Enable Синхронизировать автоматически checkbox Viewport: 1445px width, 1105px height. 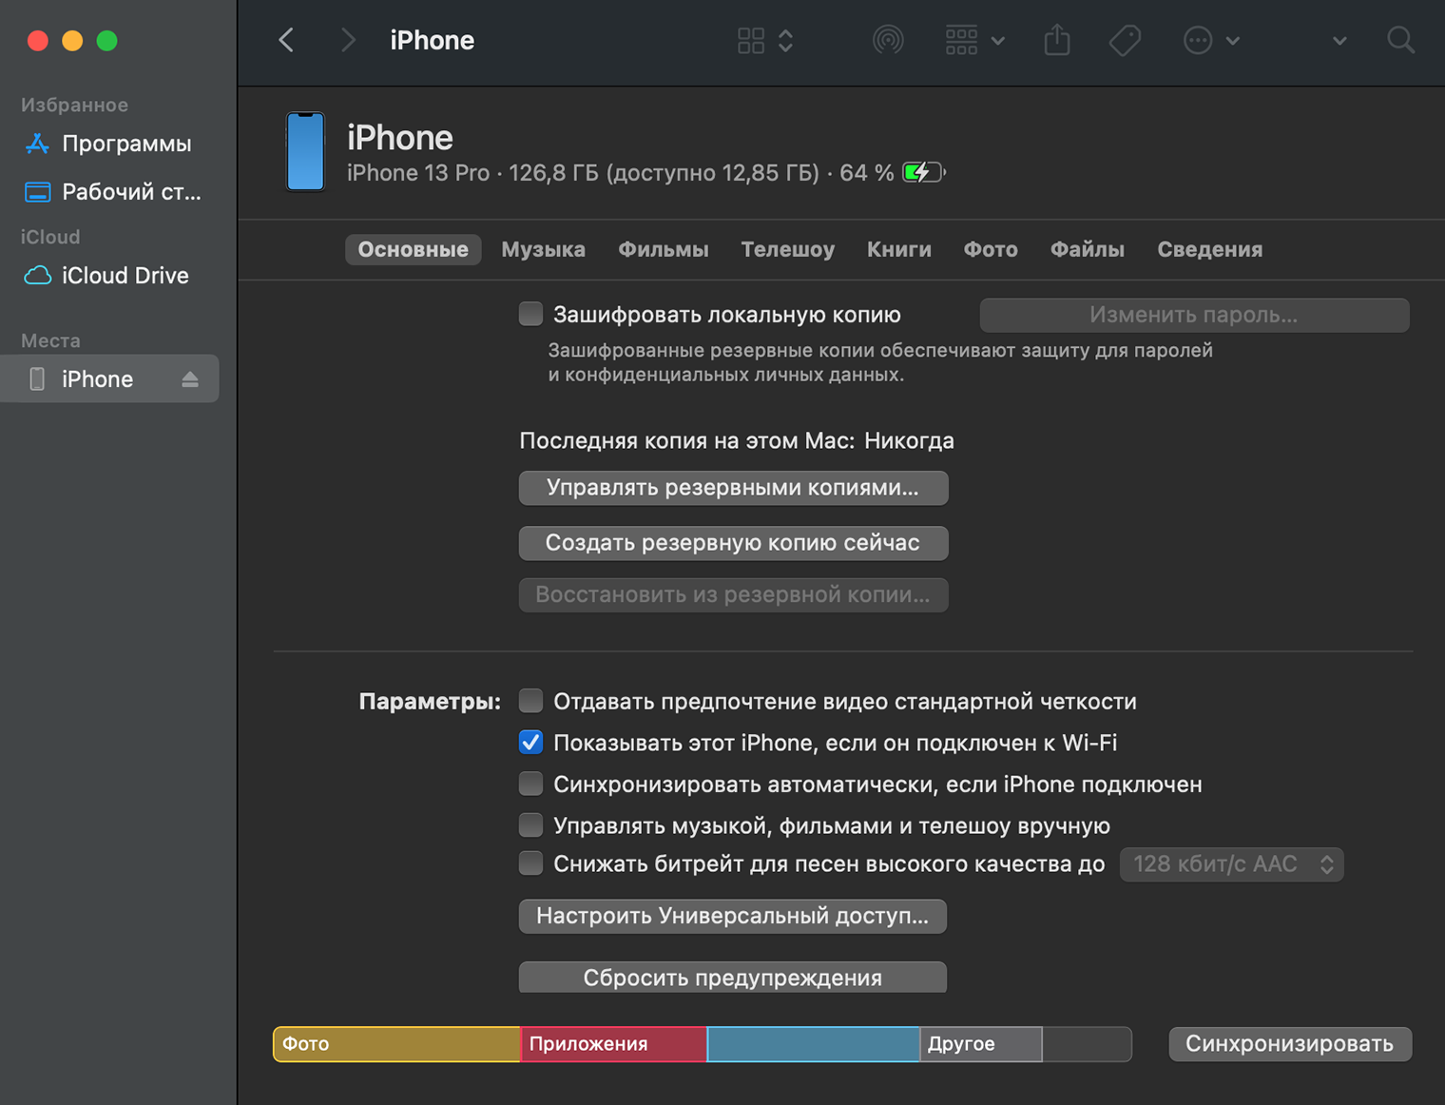(x=530, y=784)
